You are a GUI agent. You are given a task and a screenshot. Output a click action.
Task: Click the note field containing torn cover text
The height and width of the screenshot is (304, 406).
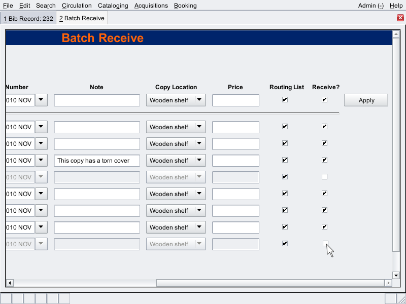click(x=96, y=161)
